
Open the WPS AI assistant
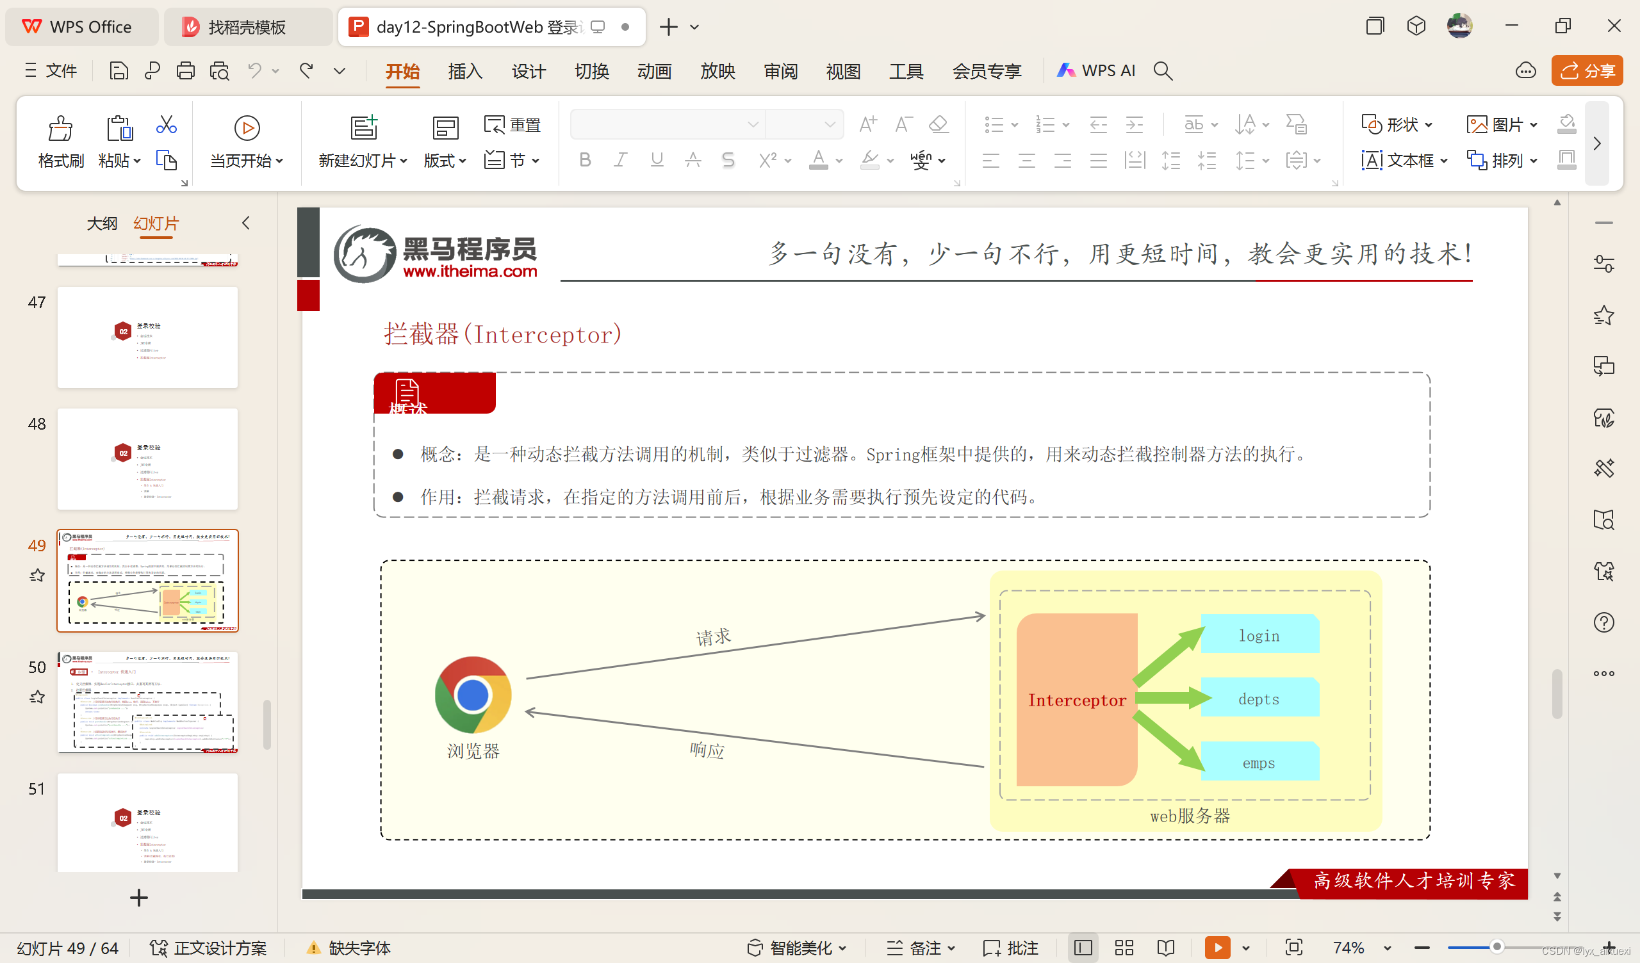1097,70
